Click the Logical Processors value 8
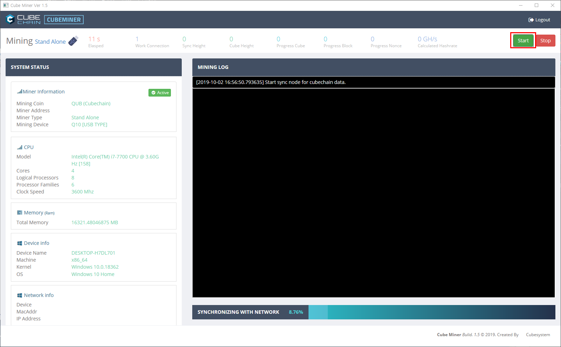The height and width of the screenshot is (347, 561). coord(73,178)
